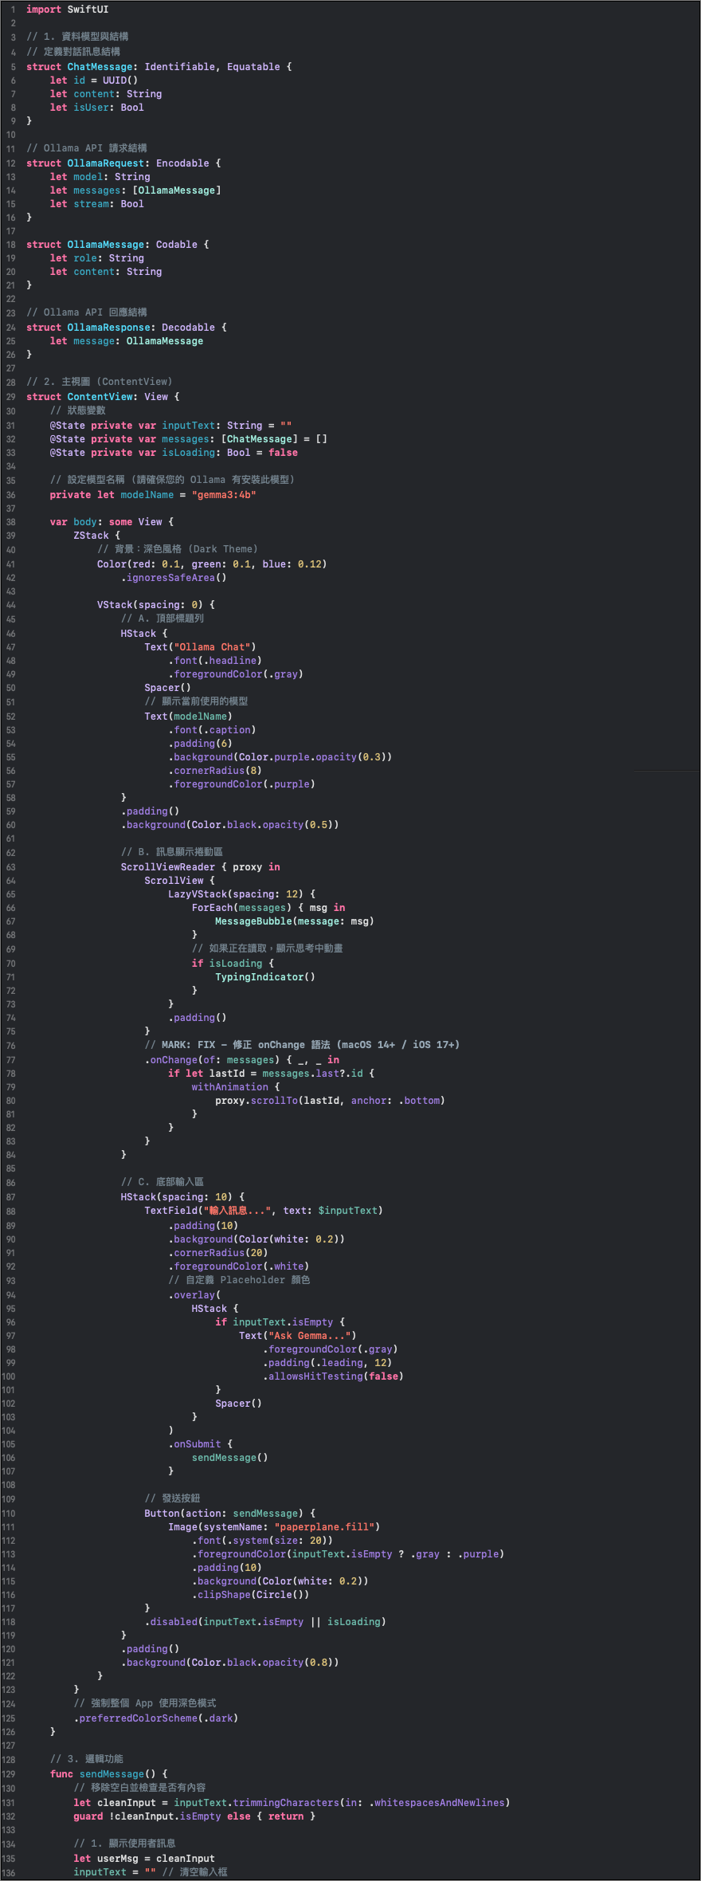Place cursor on .allowsHitTesting(false) modifier
The image size is (701, 1881).
[x=333, y=1376]
